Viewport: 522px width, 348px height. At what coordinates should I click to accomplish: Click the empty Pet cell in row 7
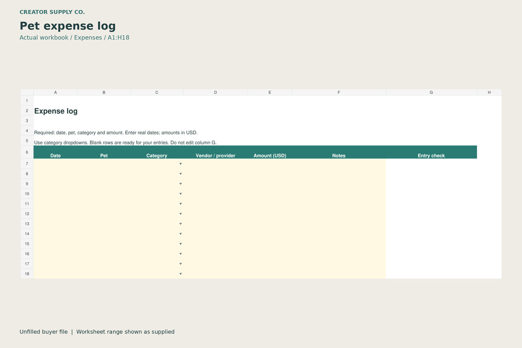[104, 164]
